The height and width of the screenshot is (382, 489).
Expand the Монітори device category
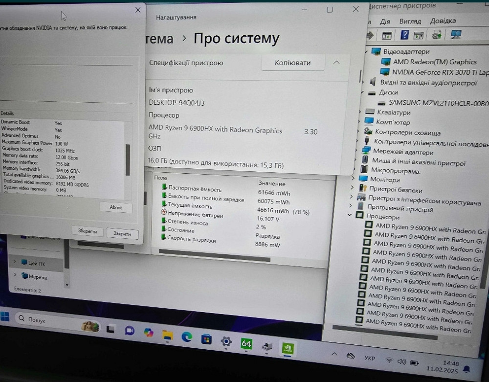(x=352, y=180)
